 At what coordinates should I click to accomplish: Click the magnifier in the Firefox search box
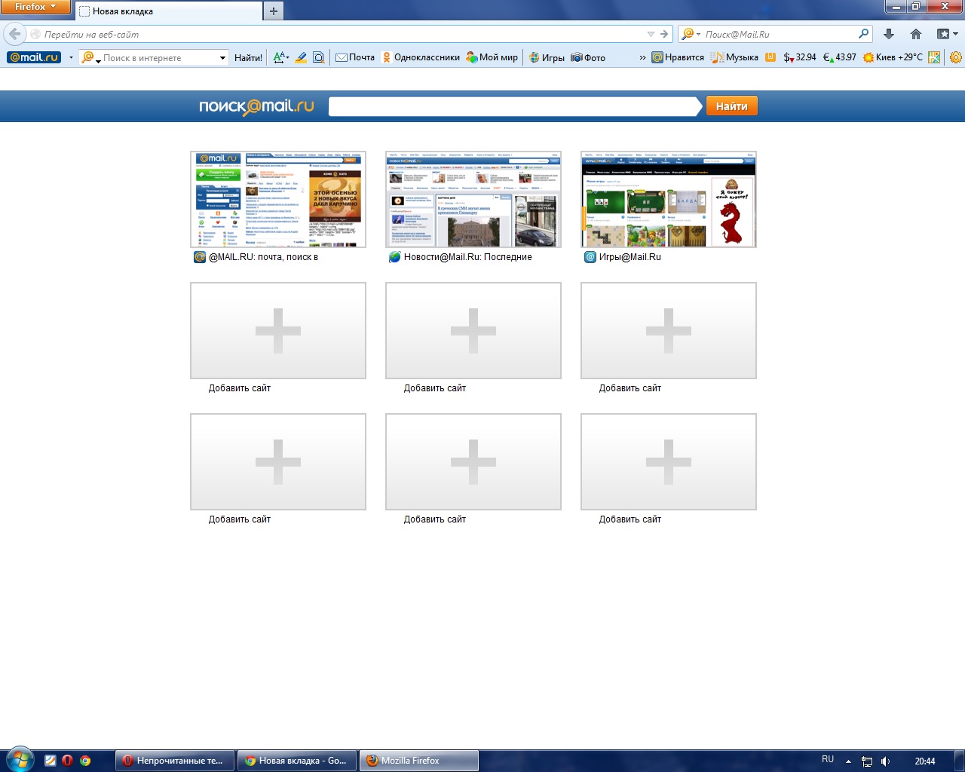[x=863, y=34]
